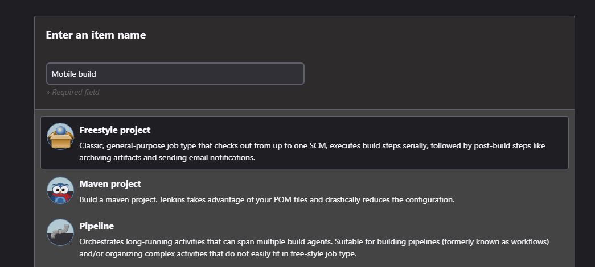Select the Freestyle project box icon
Screen dimensions: 595x267
pyautogui.click(x=60, y=136)
